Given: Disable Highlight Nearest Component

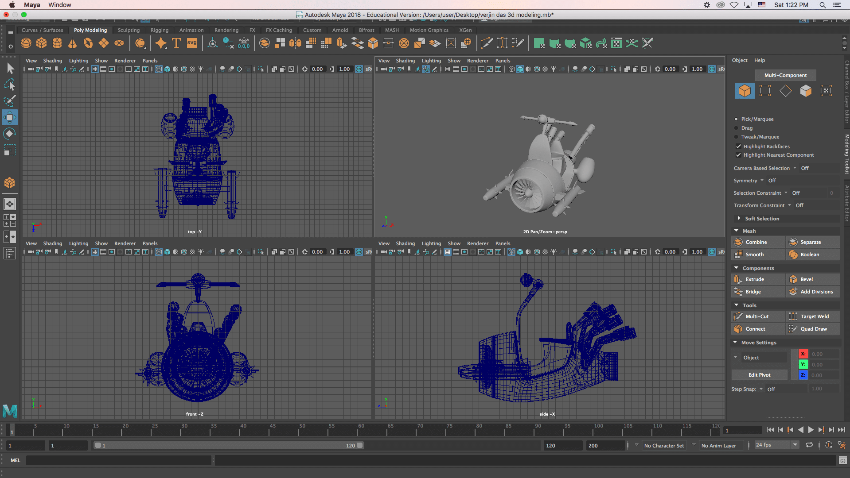Looking at the screenshot, I should [738, 155].
